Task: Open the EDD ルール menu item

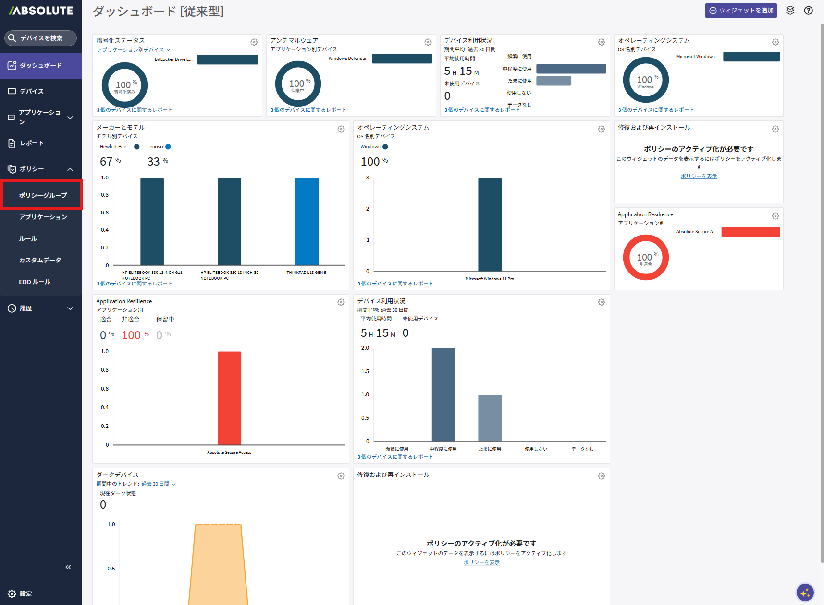Action: [35, 282]
